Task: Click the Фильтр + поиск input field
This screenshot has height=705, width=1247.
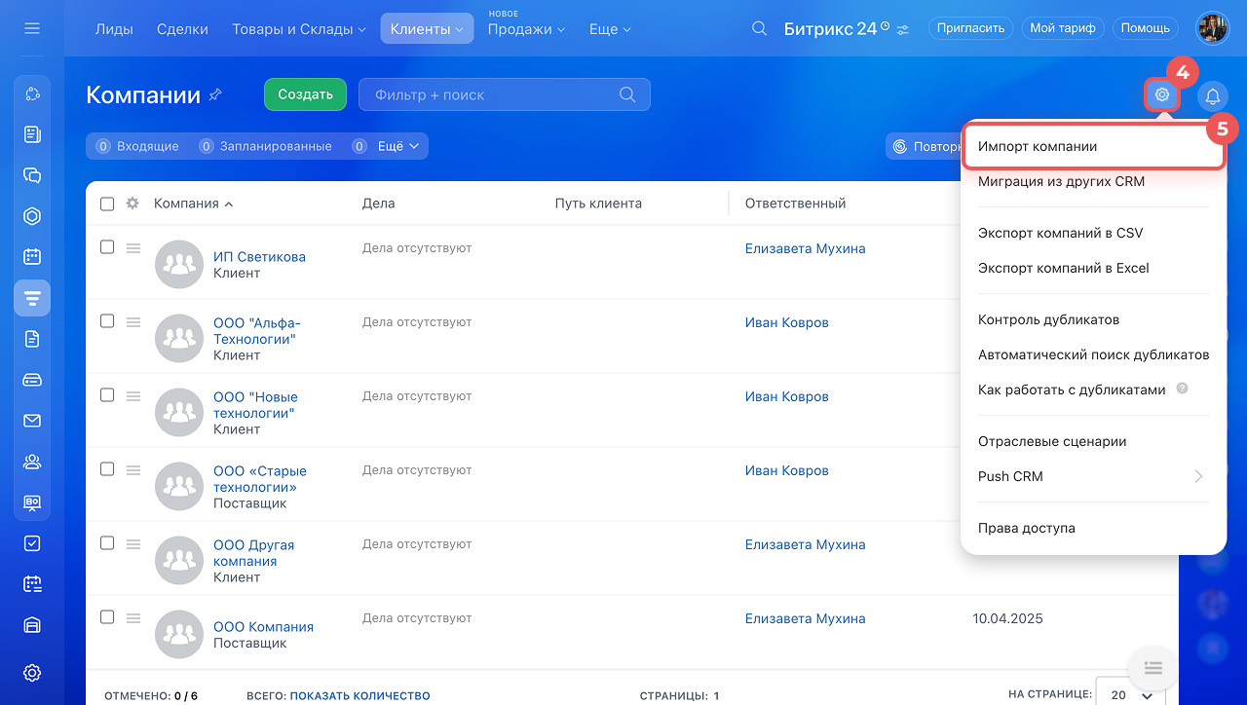Action: [x=492, y=94]
